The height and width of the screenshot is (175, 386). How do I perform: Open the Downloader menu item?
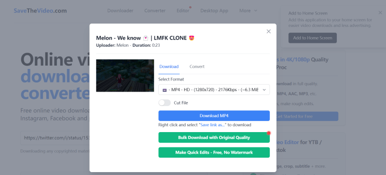120,11
